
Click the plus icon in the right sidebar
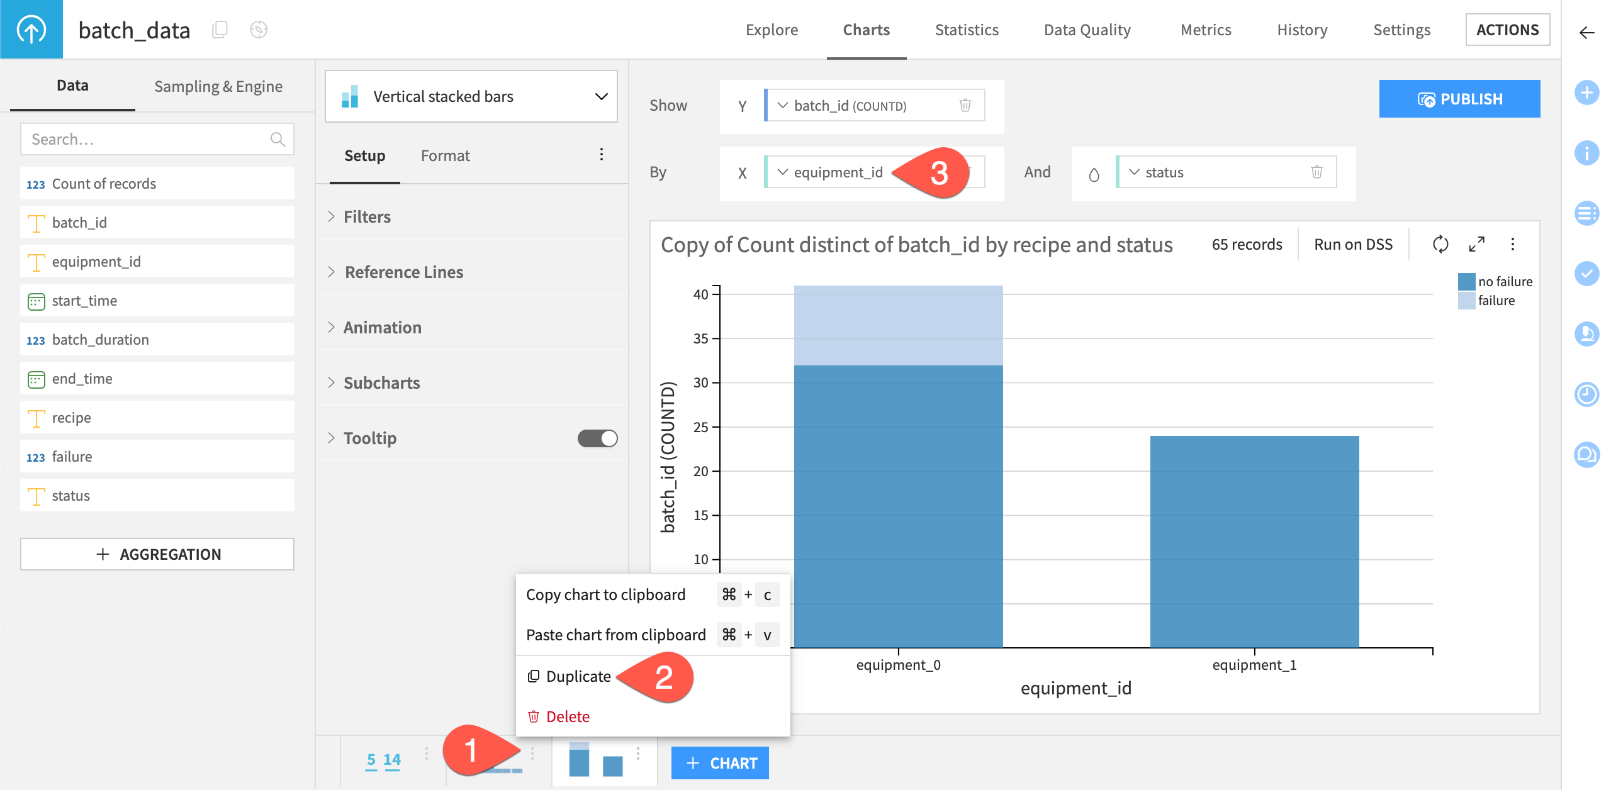tap(1586, 93)
